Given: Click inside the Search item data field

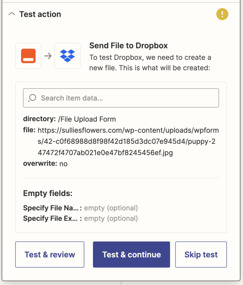Looking at the screenshot, I should (121, 98).
